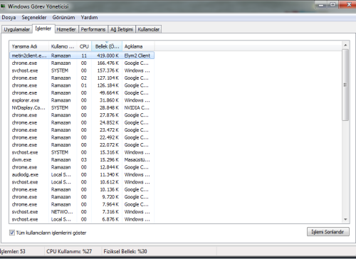The height and width of the screenshot is (259, 356).
Task: Select chrome.exe row using 22.492 K
Action: [82, 137]
